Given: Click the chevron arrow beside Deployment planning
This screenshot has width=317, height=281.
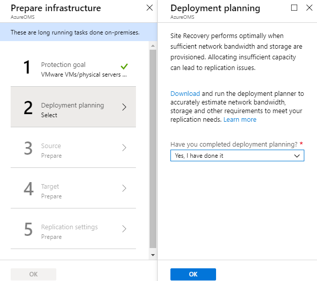Looking at the screenshot, I should pos(124,107).
